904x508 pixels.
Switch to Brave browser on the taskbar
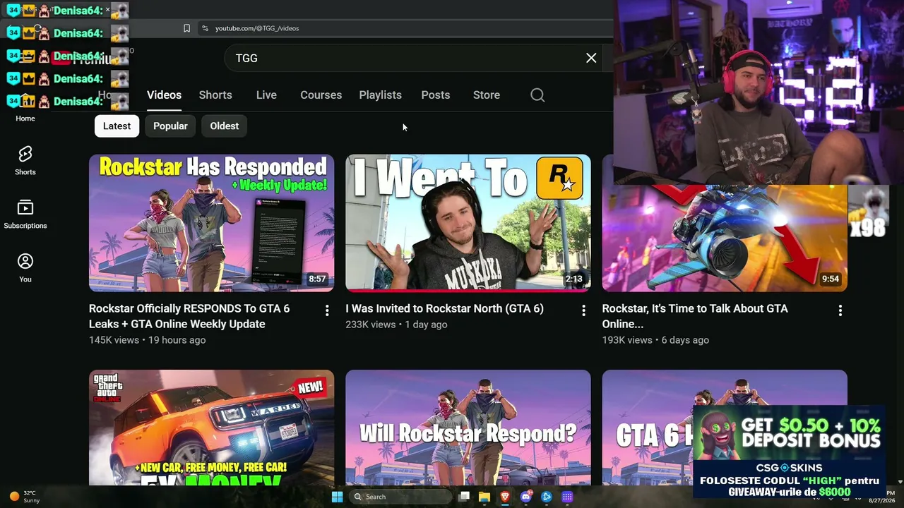(505, 497)
